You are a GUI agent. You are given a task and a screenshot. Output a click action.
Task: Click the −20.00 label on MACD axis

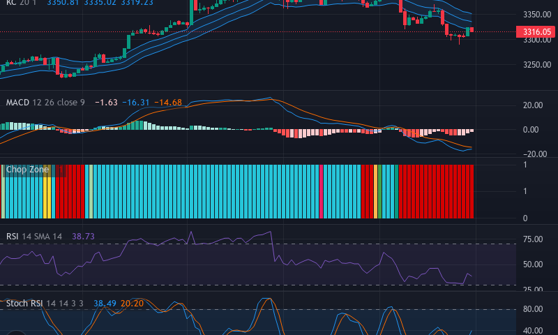tap(535, 154)
